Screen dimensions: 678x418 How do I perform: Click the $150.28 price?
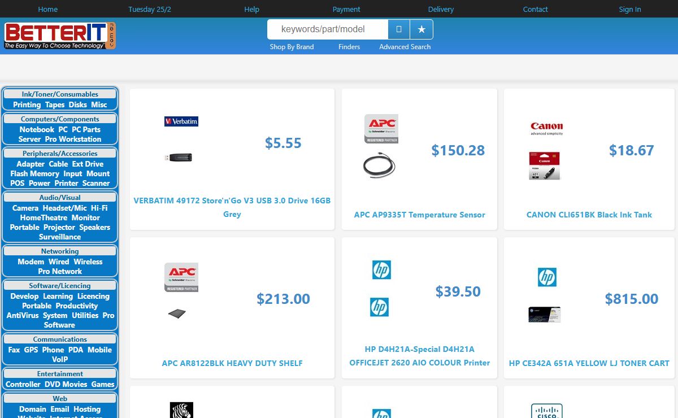[x=458, y=150]
